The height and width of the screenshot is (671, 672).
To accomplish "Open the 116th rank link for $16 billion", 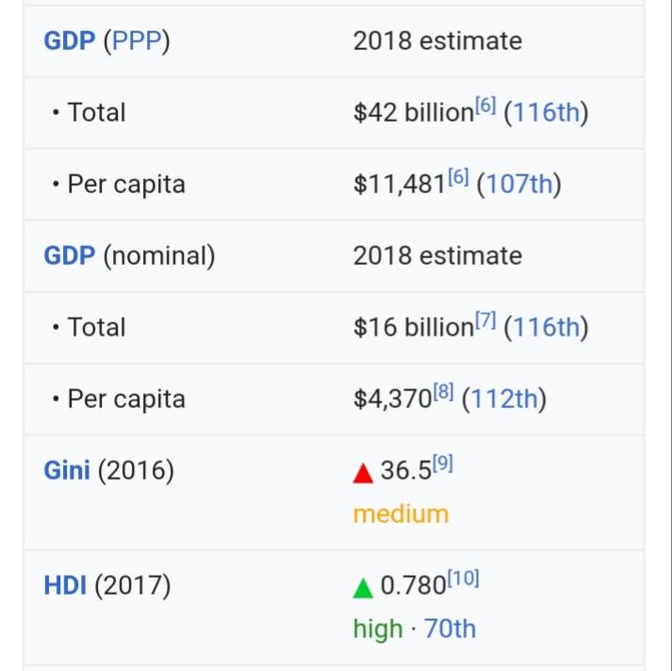I will pyautogui.click(x=546, y=327).
